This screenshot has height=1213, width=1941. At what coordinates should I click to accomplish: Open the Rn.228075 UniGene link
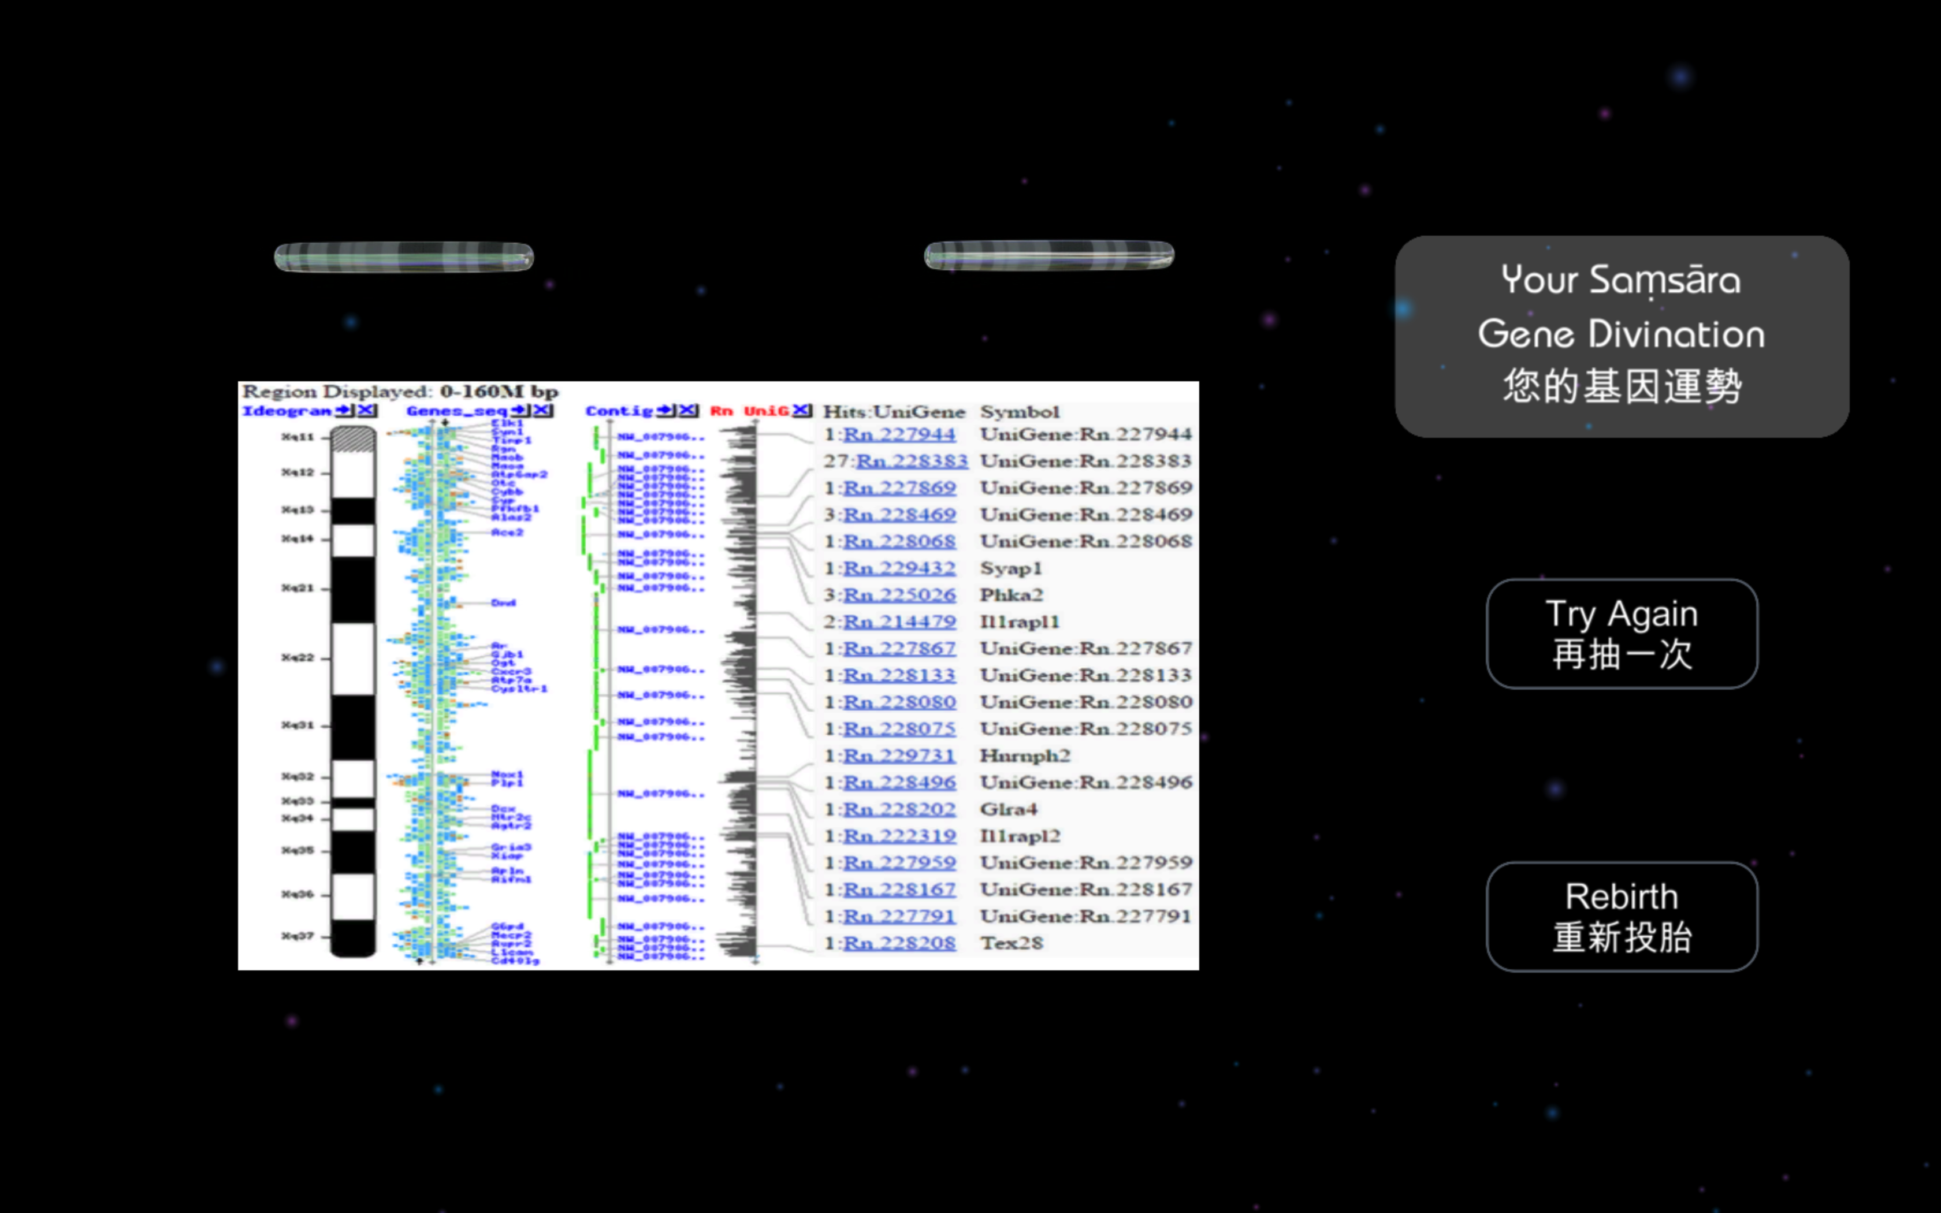[x=899, y=728]
